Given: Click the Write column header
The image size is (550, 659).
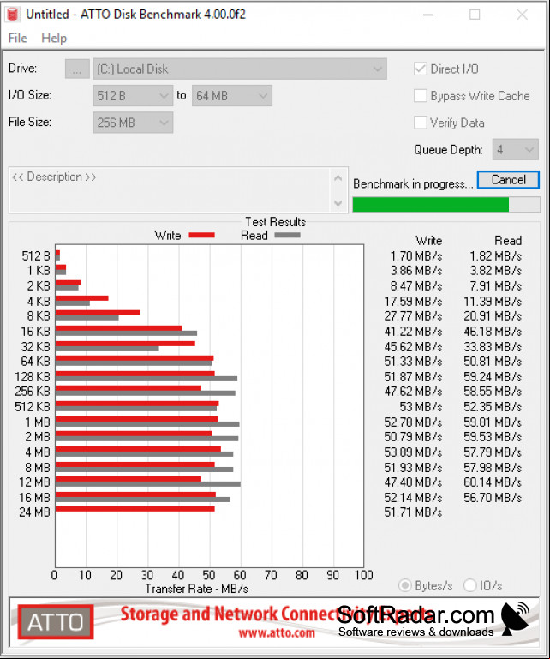Looking at the screenshot, I should click(428, 241).
